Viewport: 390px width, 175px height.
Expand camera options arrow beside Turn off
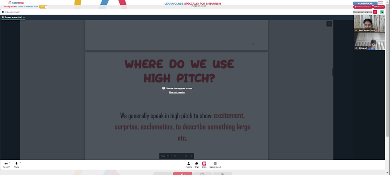click(x=9, y=163)
